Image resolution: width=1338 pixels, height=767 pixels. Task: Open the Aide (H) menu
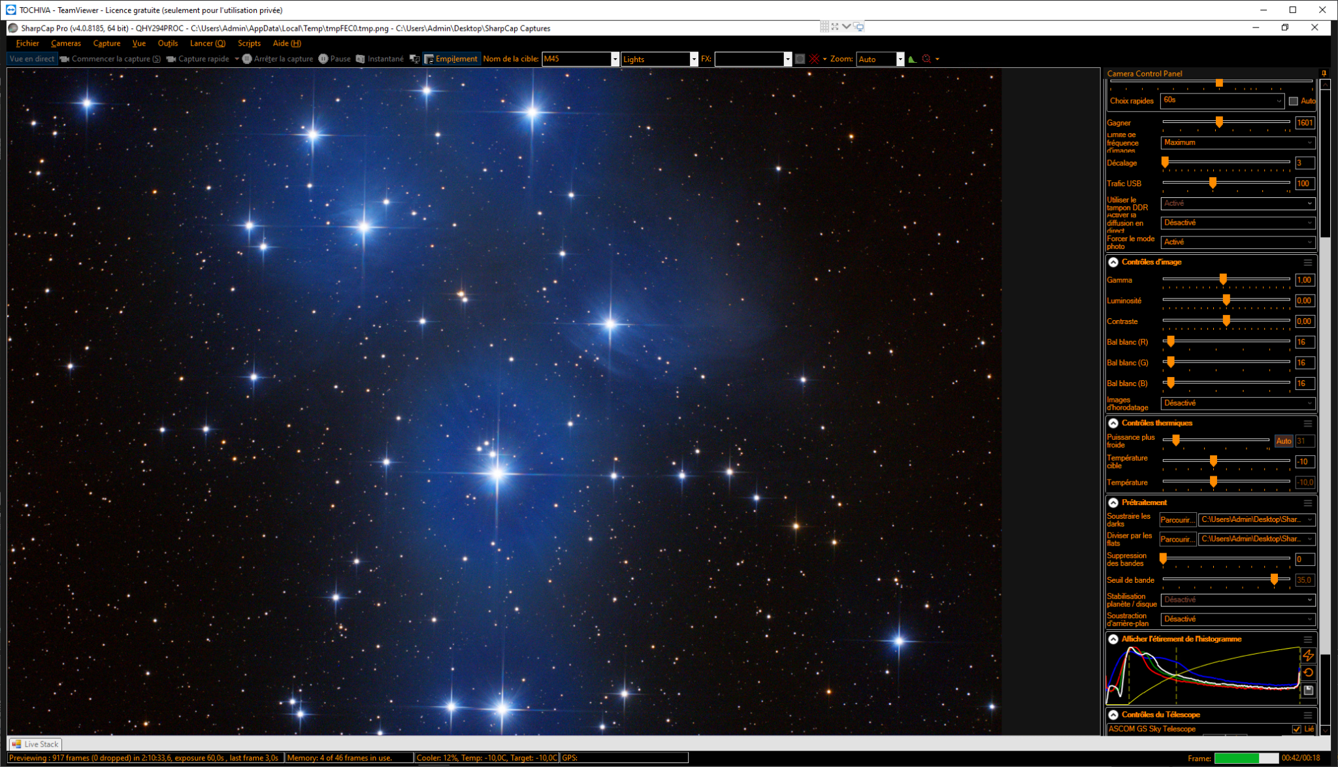[287, 43]
